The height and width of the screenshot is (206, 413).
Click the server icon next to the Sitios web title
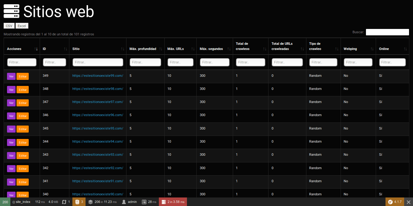click(x=11, y=11)
